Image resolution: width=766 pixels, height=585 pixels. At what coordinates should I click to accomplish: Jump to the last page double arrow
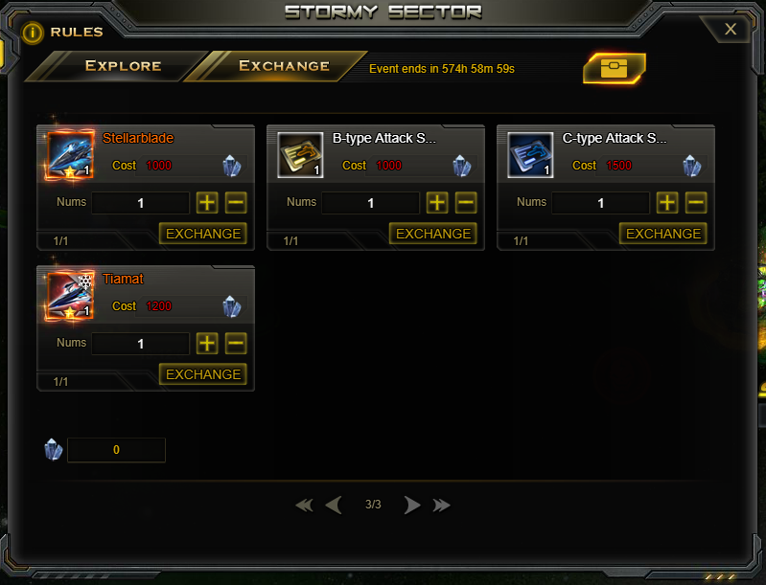click(441, 505)
